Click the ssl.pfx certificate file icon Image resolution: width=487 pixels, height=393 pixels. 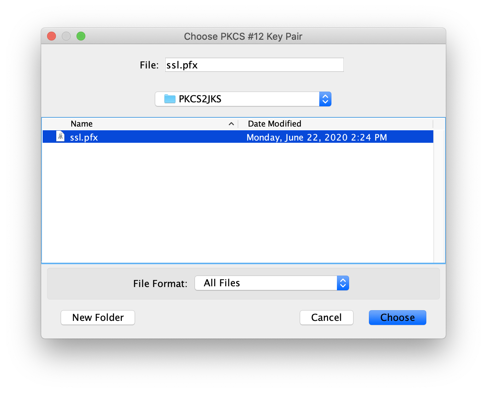point(60,137)
